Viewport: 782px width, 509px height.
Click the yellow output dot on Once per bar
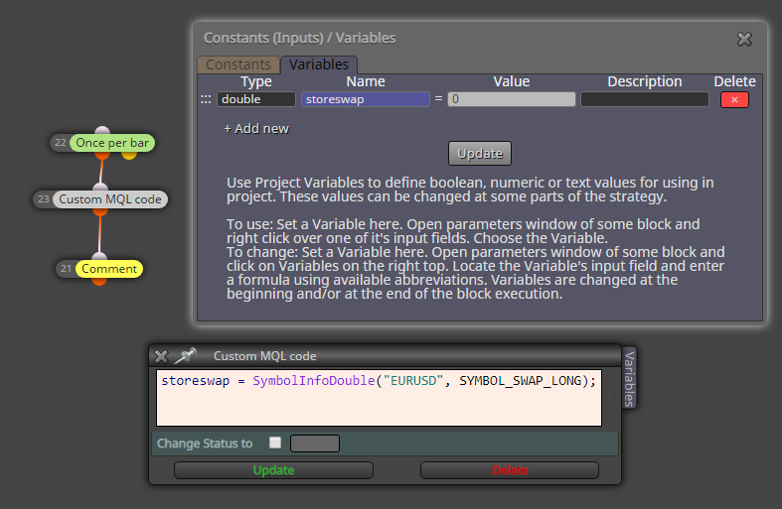(129, 155)
